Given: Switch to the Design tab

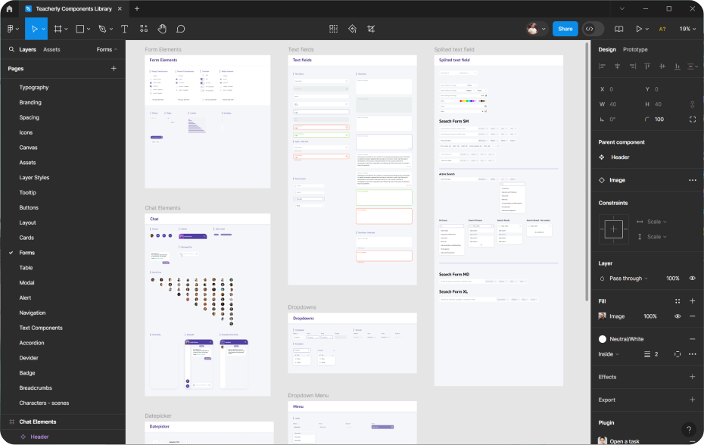Looking at the screenshot, I should [607, 49].
